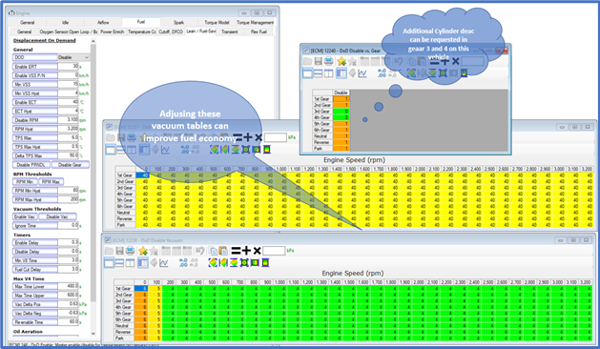Click the graph icon in DoD Disable vs. Gear toolbar
The width and height of the screenshot is (600, 349).
point(362,73)
